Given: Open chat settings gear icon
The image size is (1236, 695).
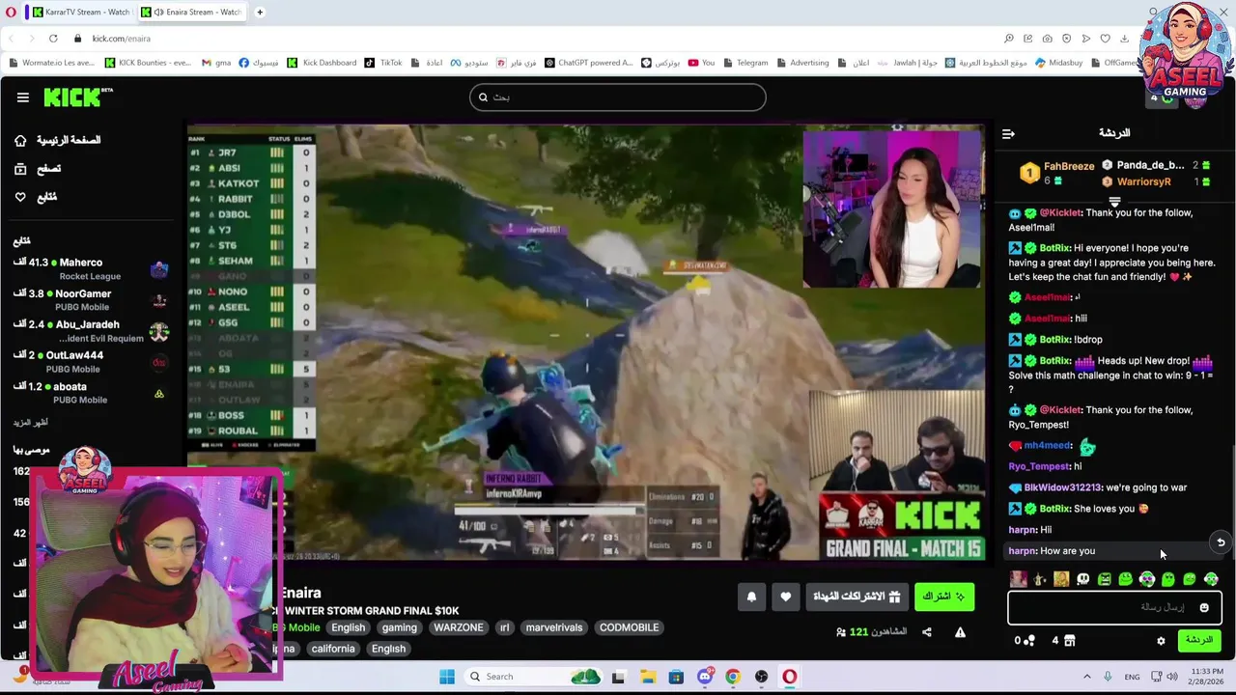Looking at the screenshot, I should (1161, 641).
